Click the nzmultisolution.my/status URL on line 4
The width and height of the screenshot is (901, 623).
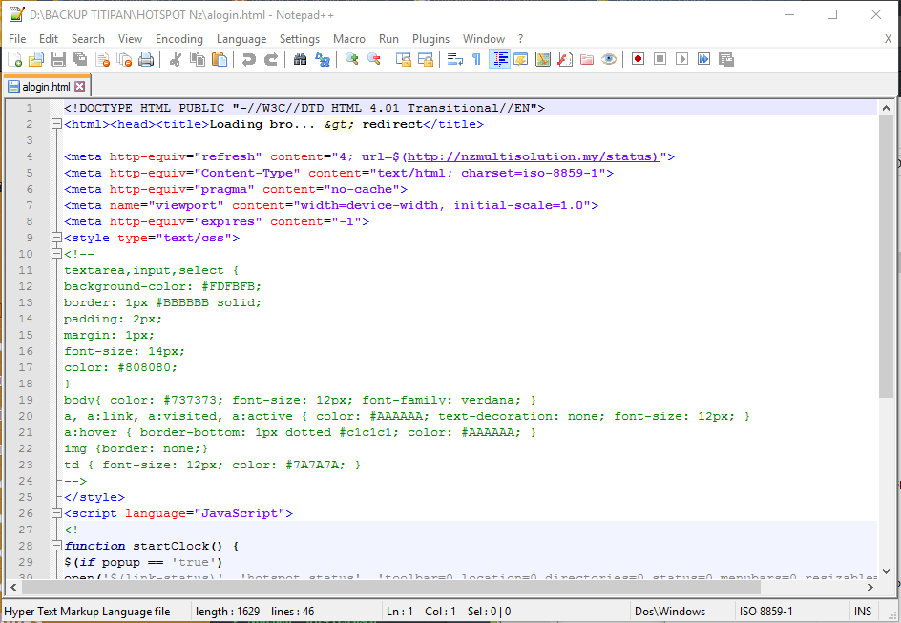click(532, 156)
